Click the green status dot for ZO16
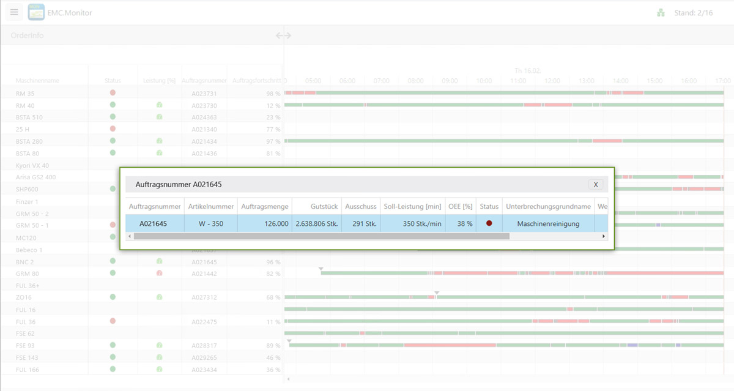The image size is (734, 391). coord(113,297)
